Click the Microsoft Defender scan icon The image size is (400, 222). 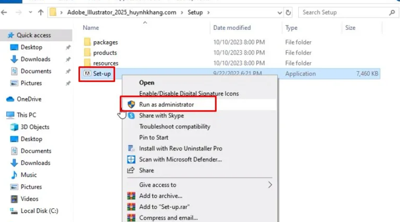click(x=131, y=159)
